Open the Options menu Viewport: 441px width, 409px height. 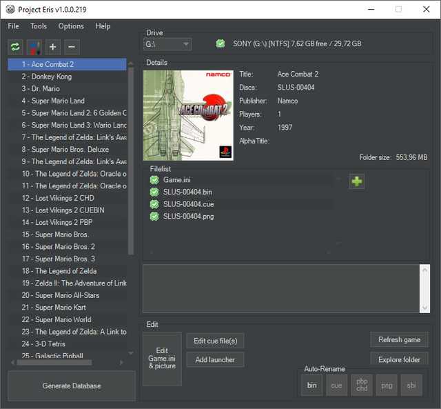pos(71,26)
